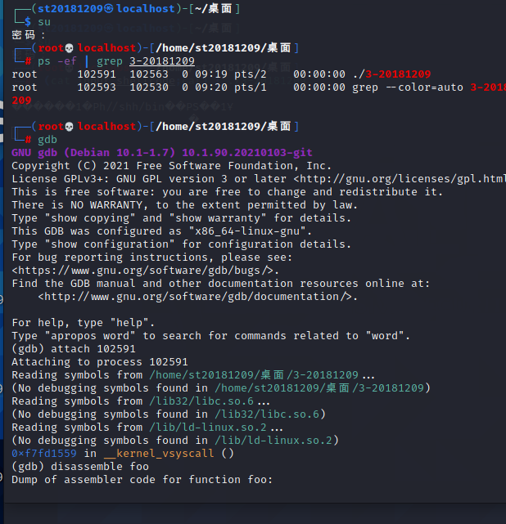Screen dimensions: 506x524
Task: Click the circled symbol in st20181209 user prompt
Action: (109, 9)
